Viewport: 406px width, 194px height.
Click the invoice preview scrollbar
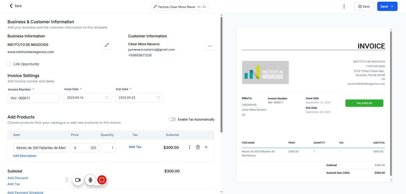(x=391, y=103)
